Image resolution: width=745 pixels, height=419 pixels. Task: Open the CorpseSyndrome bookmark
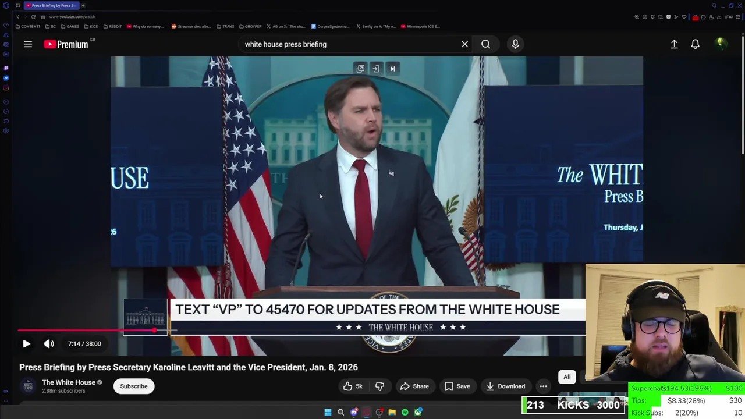tap(331, 26)
